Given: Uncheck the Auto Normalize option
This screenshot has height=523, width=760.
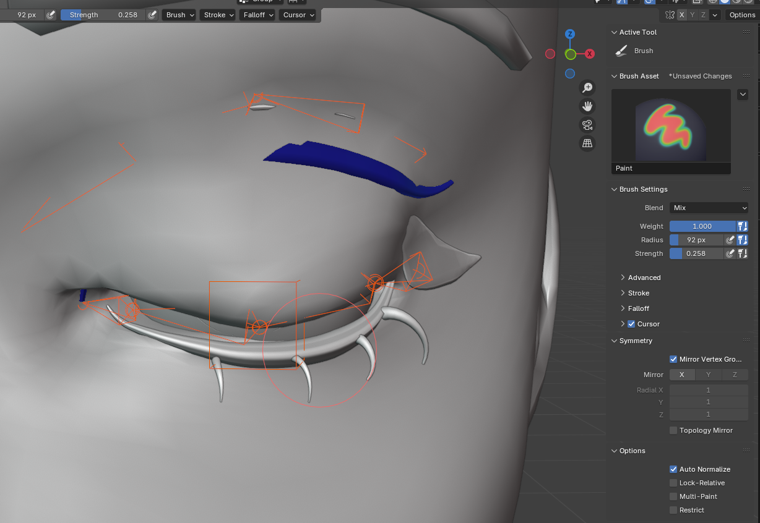Looking at the screenshot, I should click(673, 469).
